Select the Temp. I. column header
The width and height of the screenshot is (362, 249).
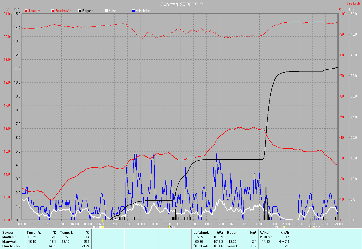(65, 232)
